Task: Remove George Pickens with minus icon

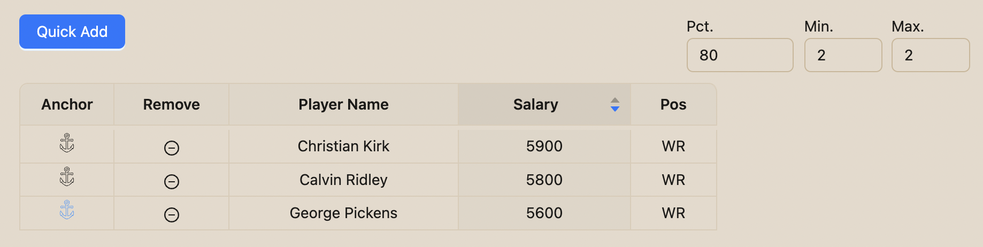Action: tap(172, 215)
